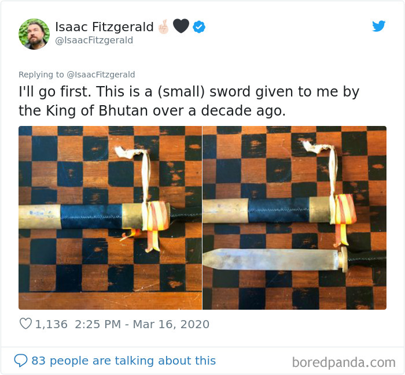
Task: Click the silver blade in right photo
Action: (x=271, y=259)
